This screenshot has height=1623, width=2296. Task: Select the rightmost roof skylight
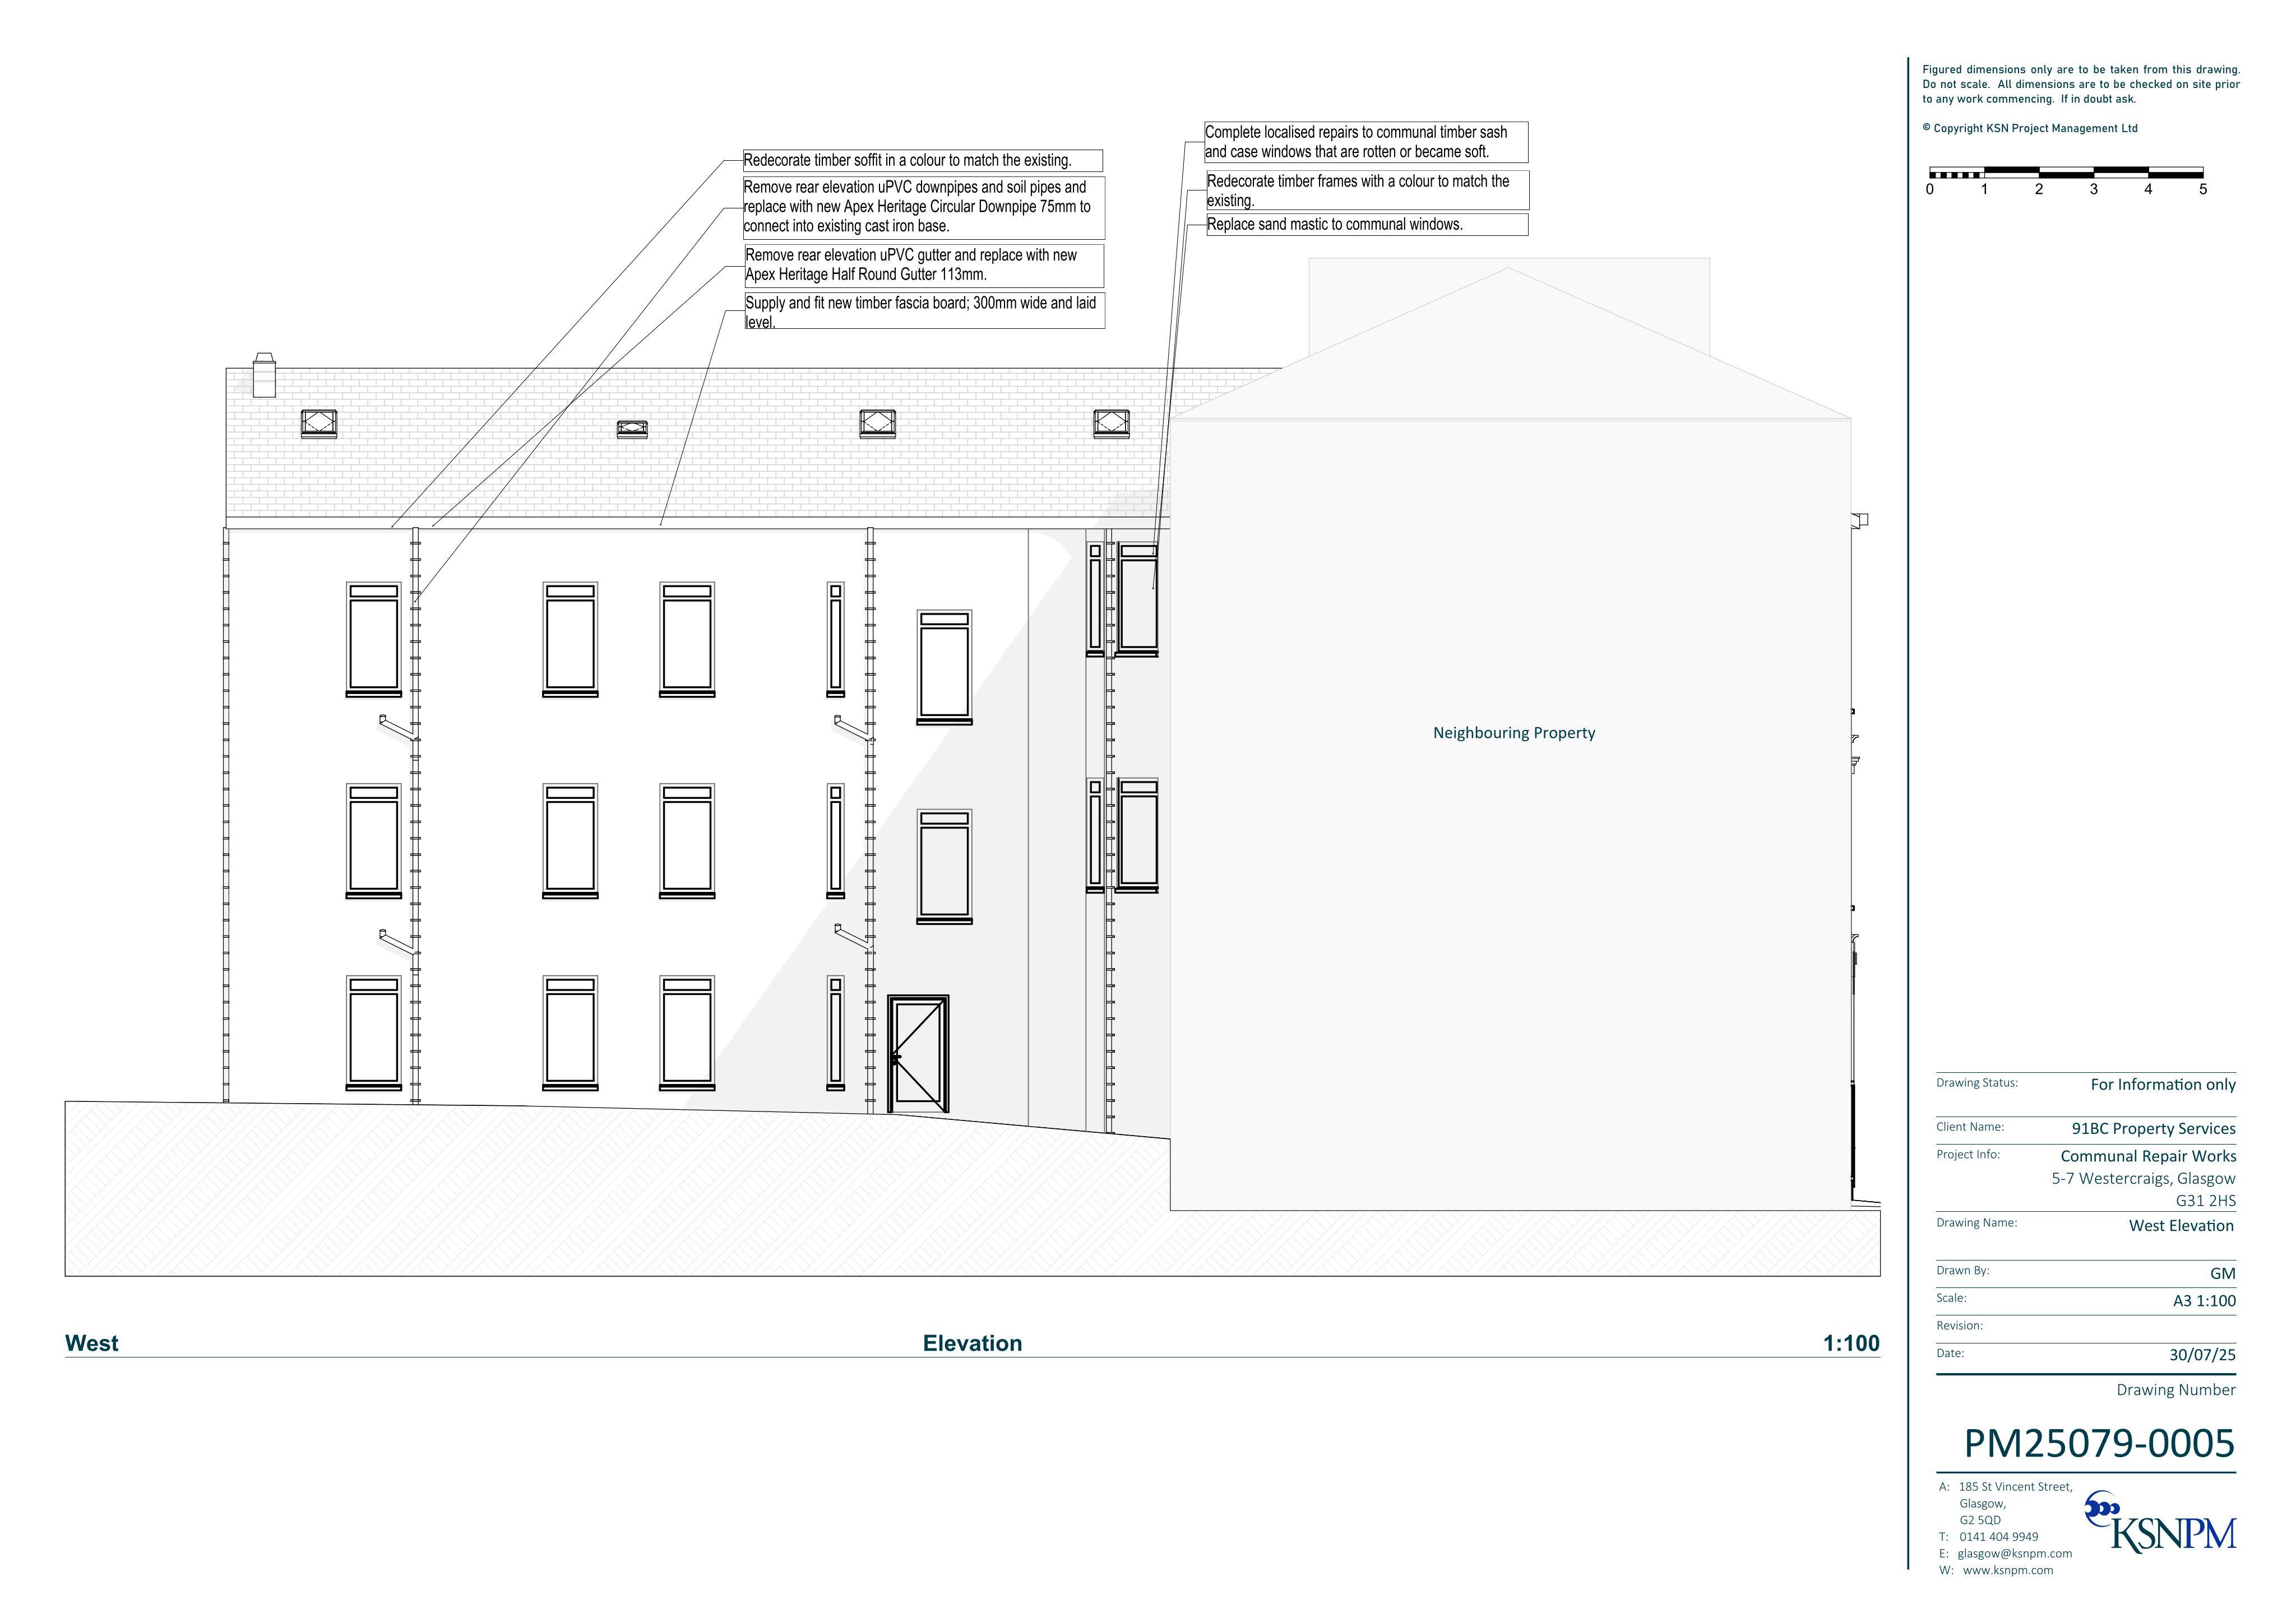(1111, 424)
